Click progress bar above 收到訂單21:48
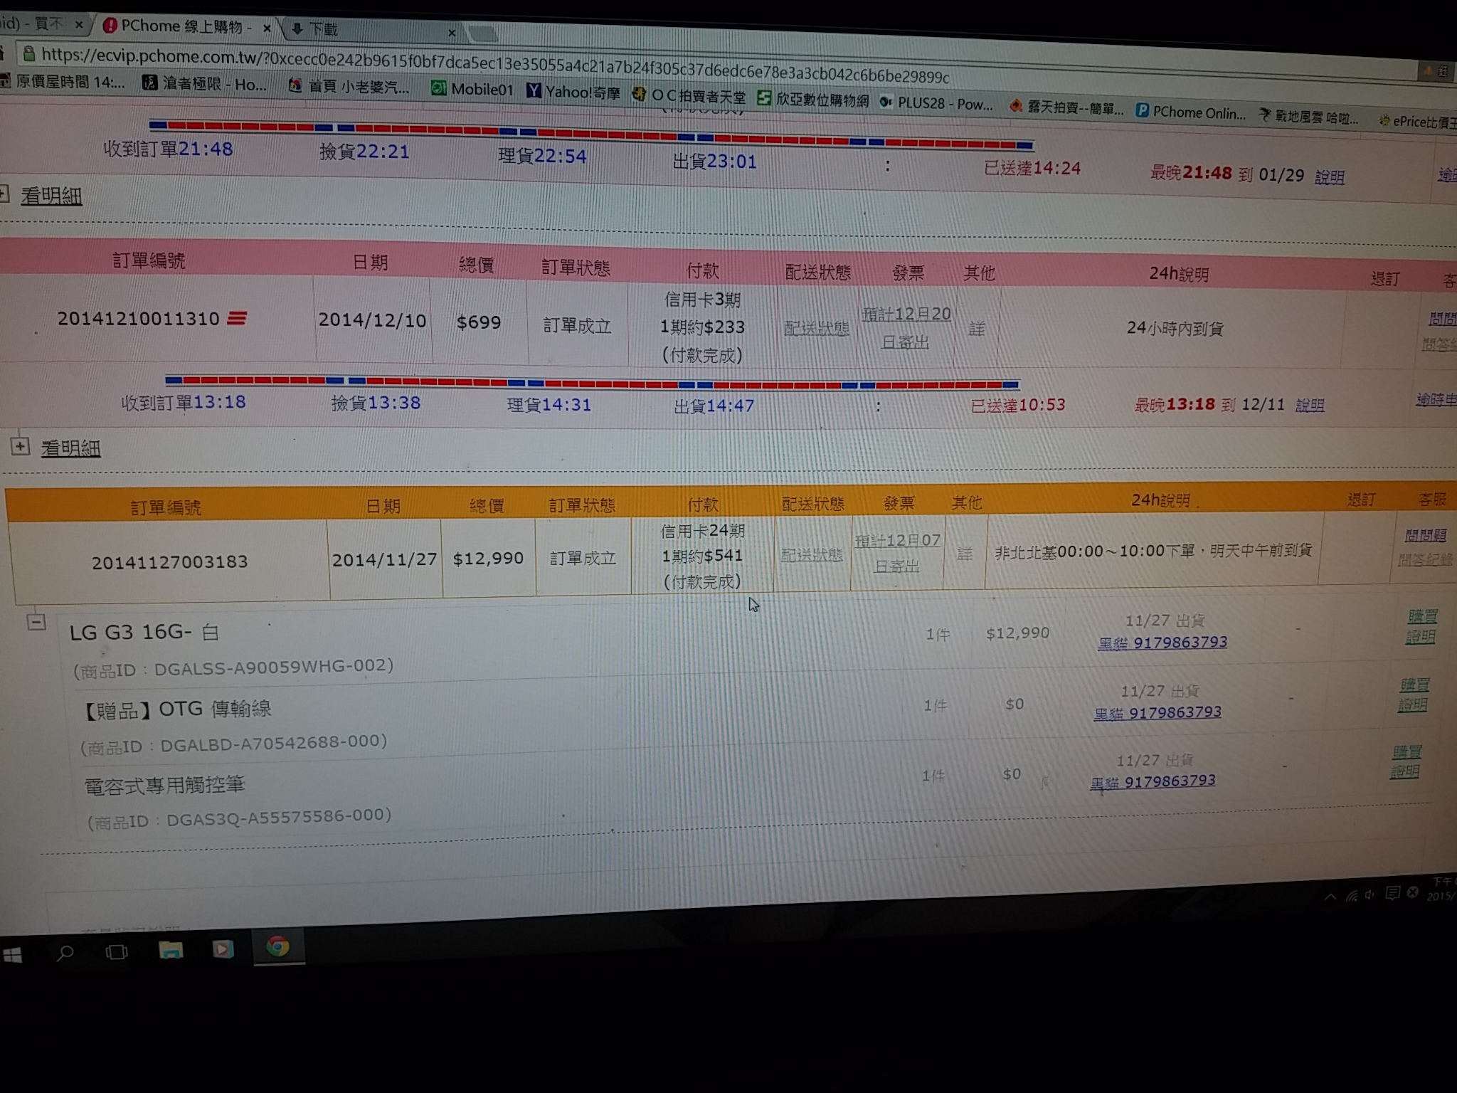Viewport: 1457px width, 1093px height. point(590,134)
